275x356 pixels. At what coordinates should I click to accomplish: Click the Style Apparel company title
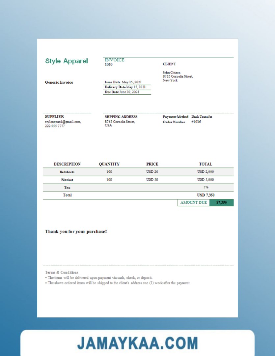[67, 61]
